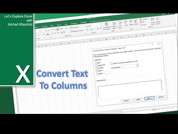
Task: Open the View ribbon tab
Action: [x=66, y=24]
